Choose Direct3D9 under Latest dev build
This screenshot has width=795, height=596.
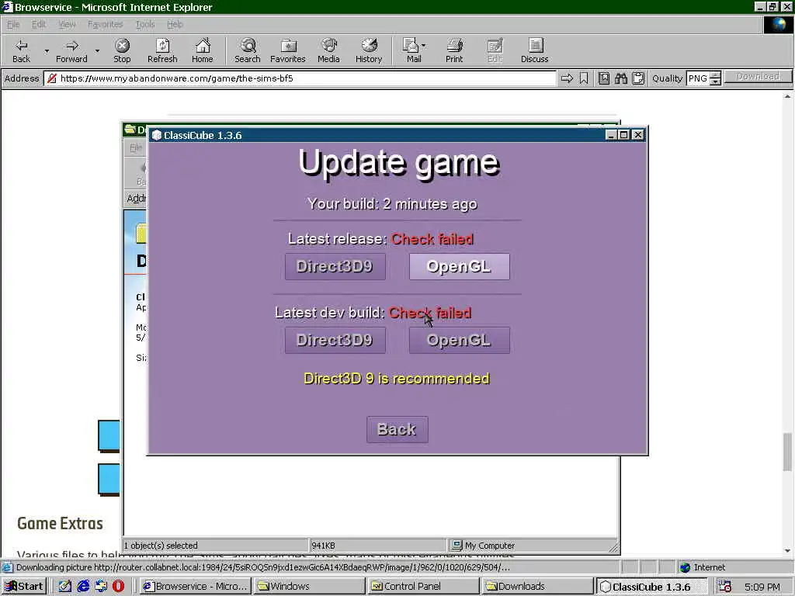pos(335,340)
